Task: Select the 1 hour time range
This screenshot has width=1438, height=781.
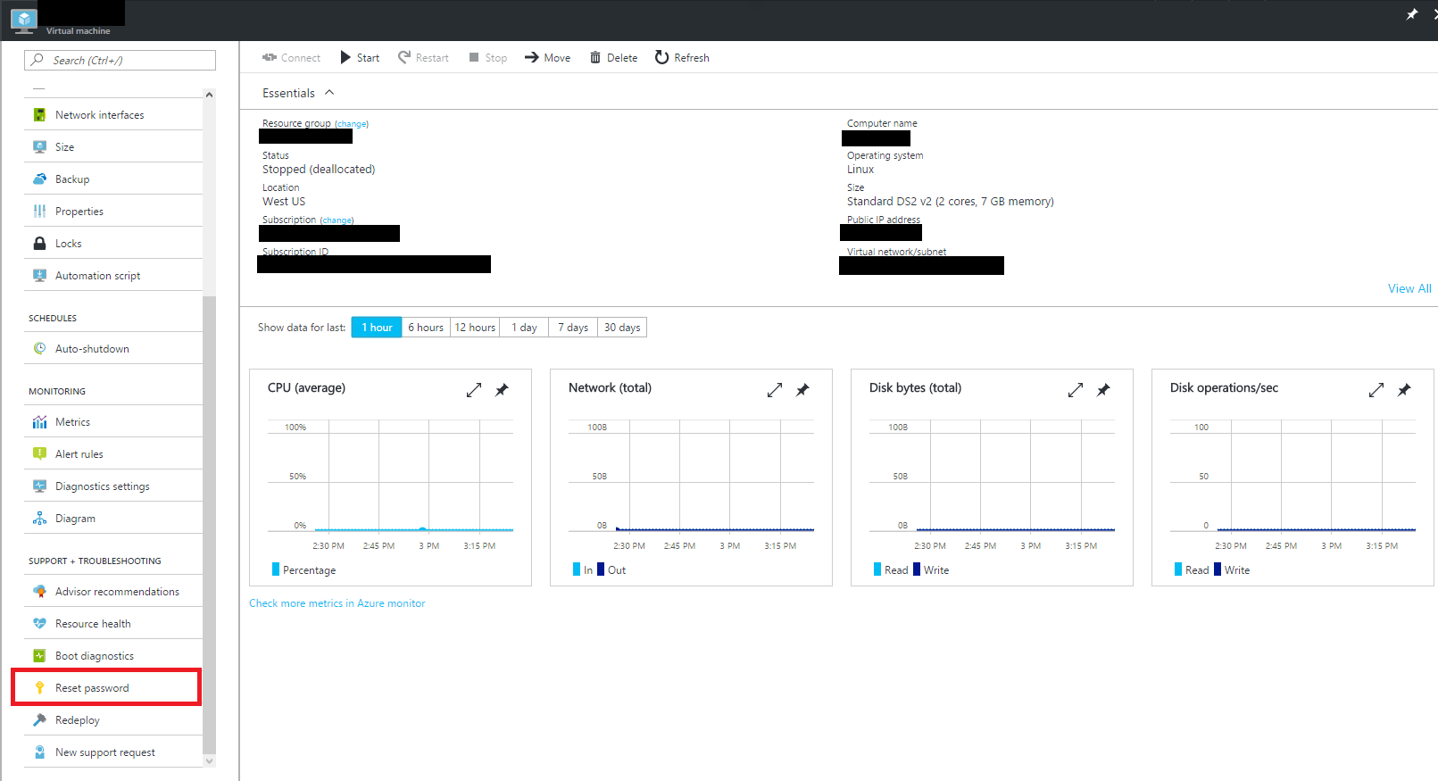Action: pyautogui.click(x=377, y=328)
